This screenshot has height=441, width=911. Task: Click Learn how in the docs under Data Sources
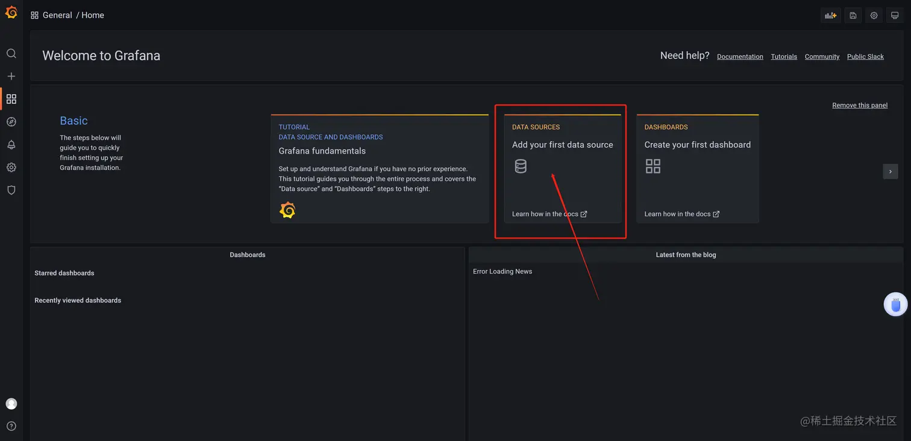click(545, 214)
